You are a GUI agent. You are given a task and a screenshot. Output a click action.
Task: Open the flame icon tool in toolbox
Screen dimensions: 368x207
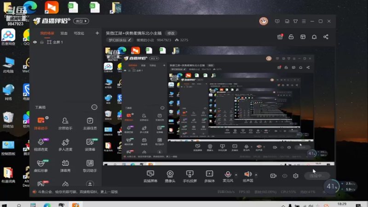pos(65,184)
